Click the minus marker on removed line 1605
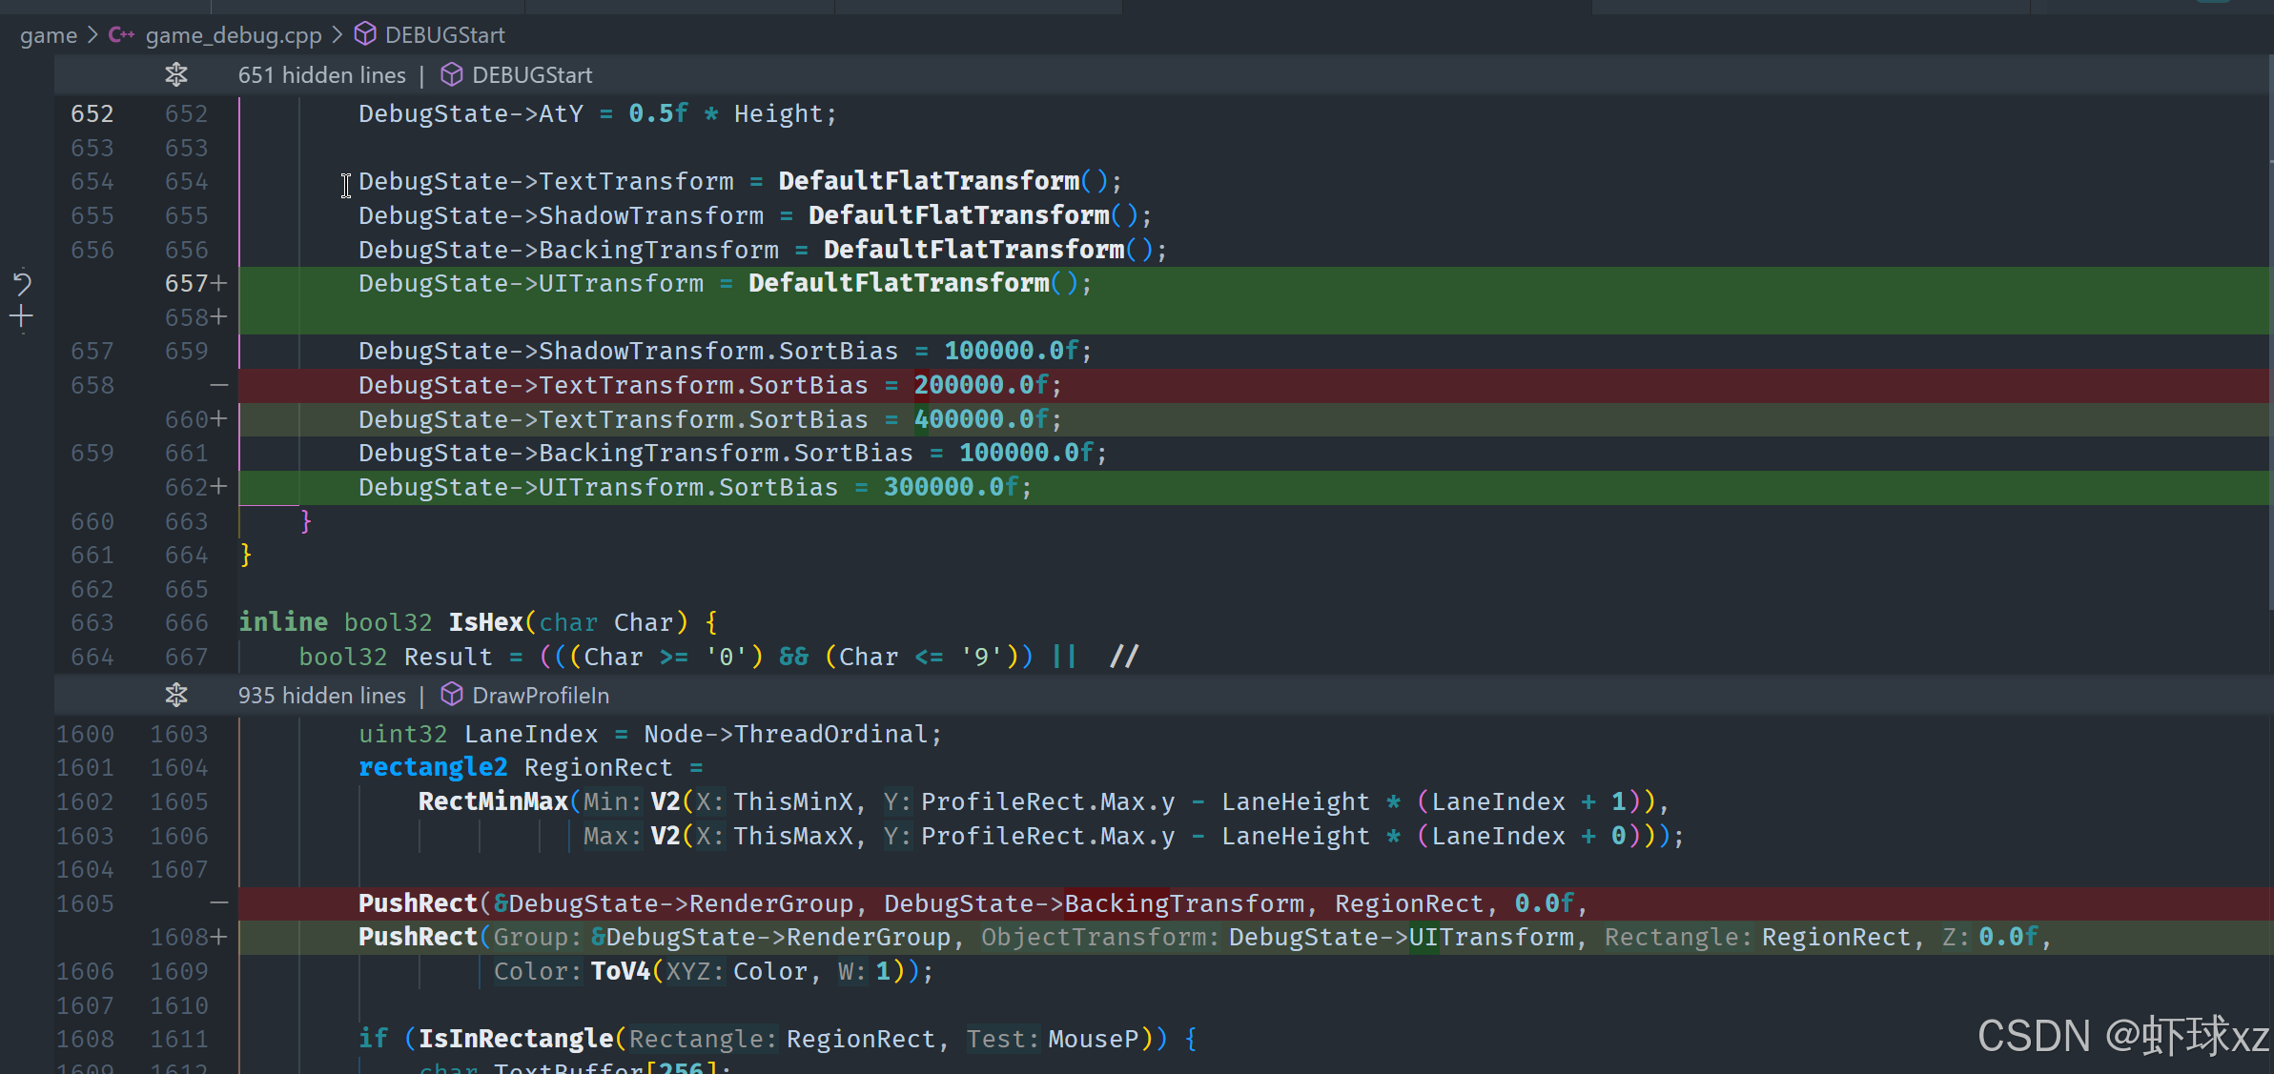2274x1074 pixels. [219, 902]
